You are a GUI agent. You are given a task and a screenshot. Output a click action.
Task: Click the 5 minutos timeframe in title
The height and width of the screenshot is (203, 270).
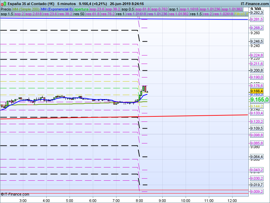[x=66, y=4]
